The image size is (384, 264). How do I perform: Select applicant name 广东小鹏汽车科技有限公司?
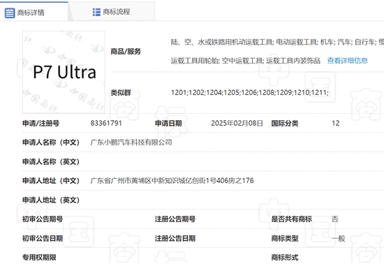[x=131, y=142]
